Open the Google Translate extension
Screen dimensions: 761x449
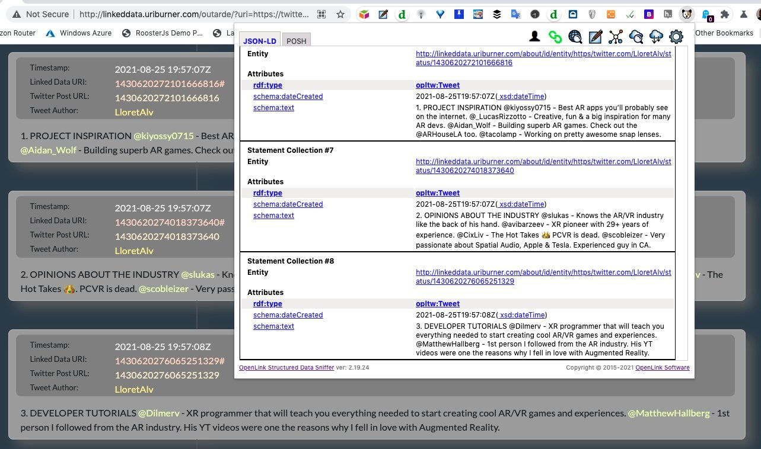coord(515,14)
